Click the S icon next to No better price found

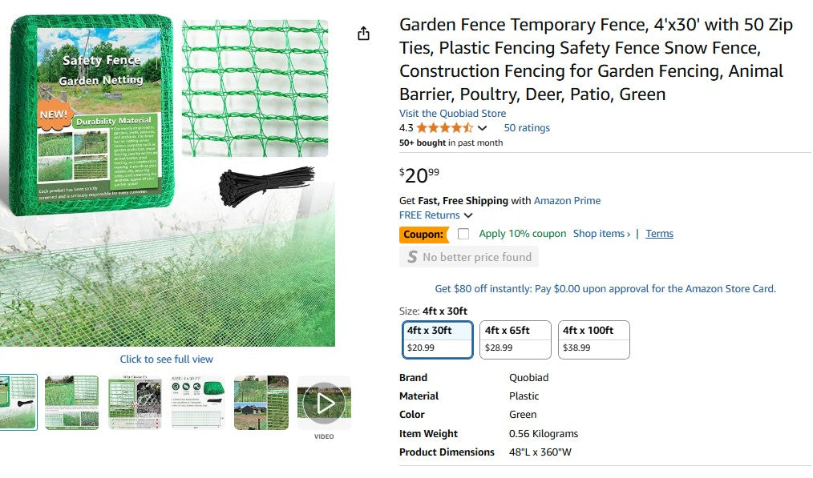click(x=414, y=256)
